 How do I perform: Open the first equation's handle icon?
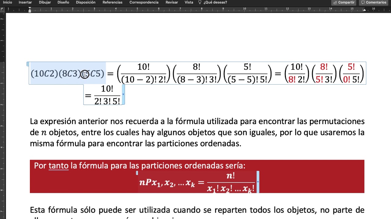pos(28,64)
